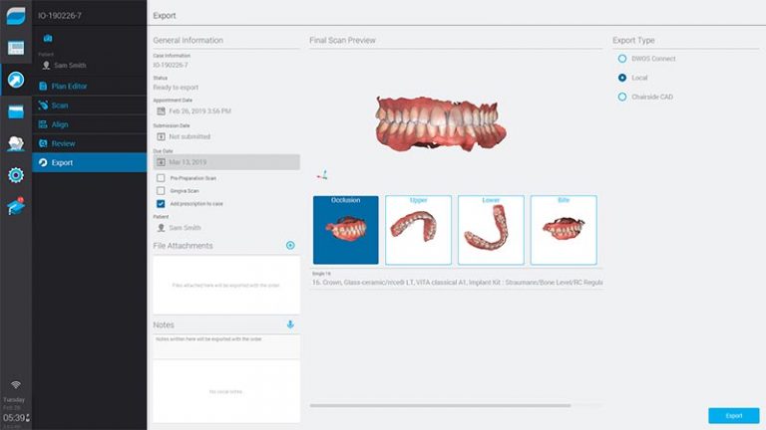Enable the Gingiva Scan checkbox

point(161,190)
